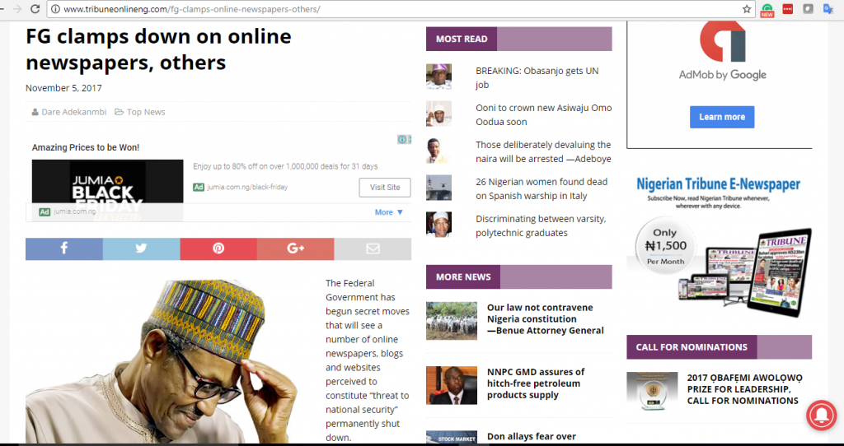
Task: Click the ad info icon
Action: (401, 140)
